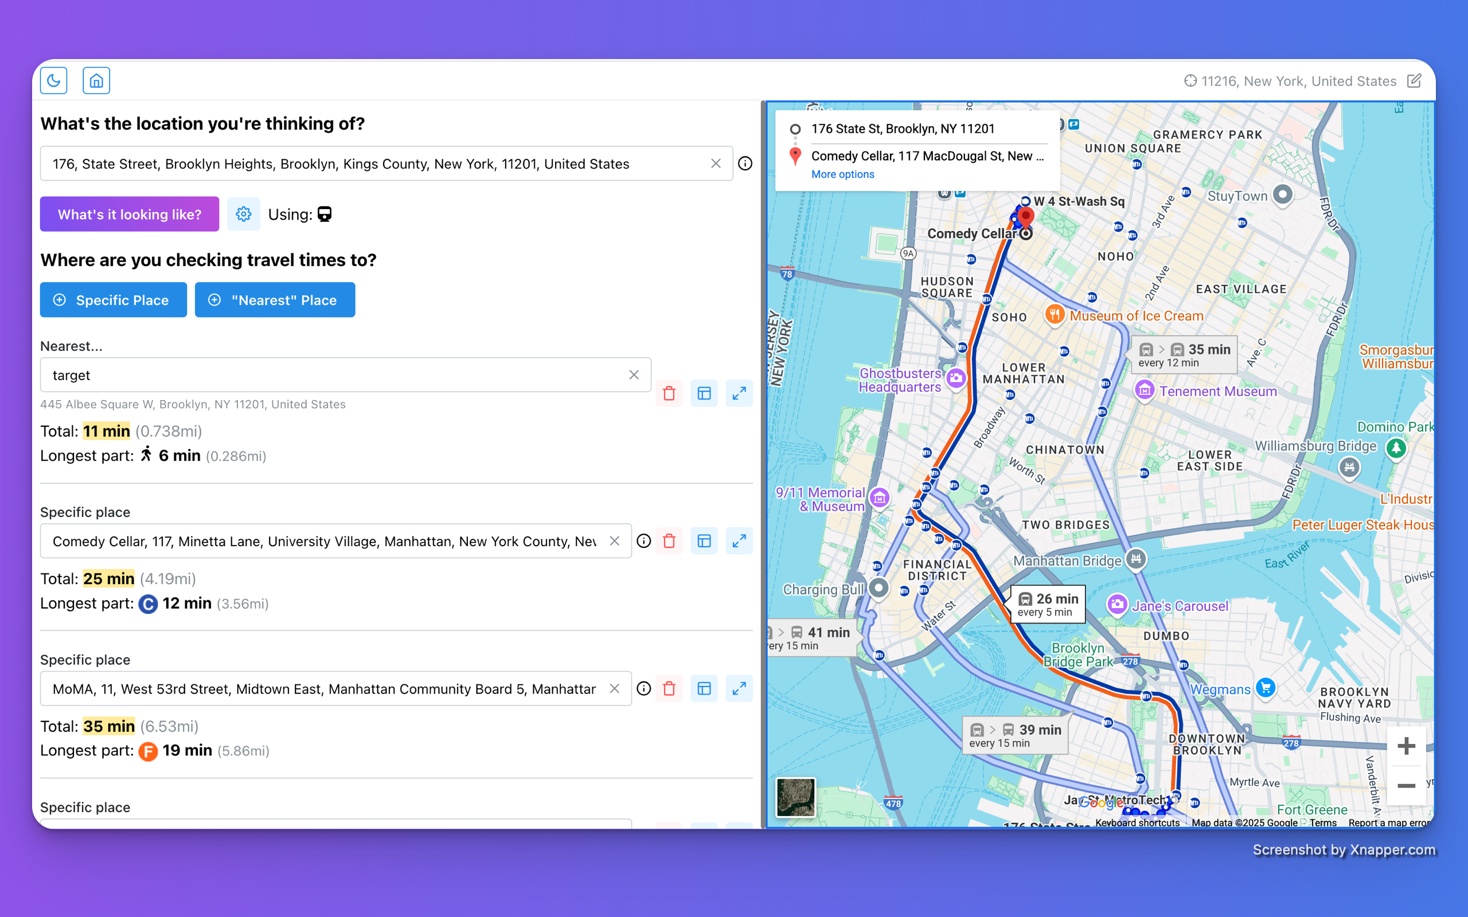Open layout view for MoMA entry
1468x917 pixels.
704,688
